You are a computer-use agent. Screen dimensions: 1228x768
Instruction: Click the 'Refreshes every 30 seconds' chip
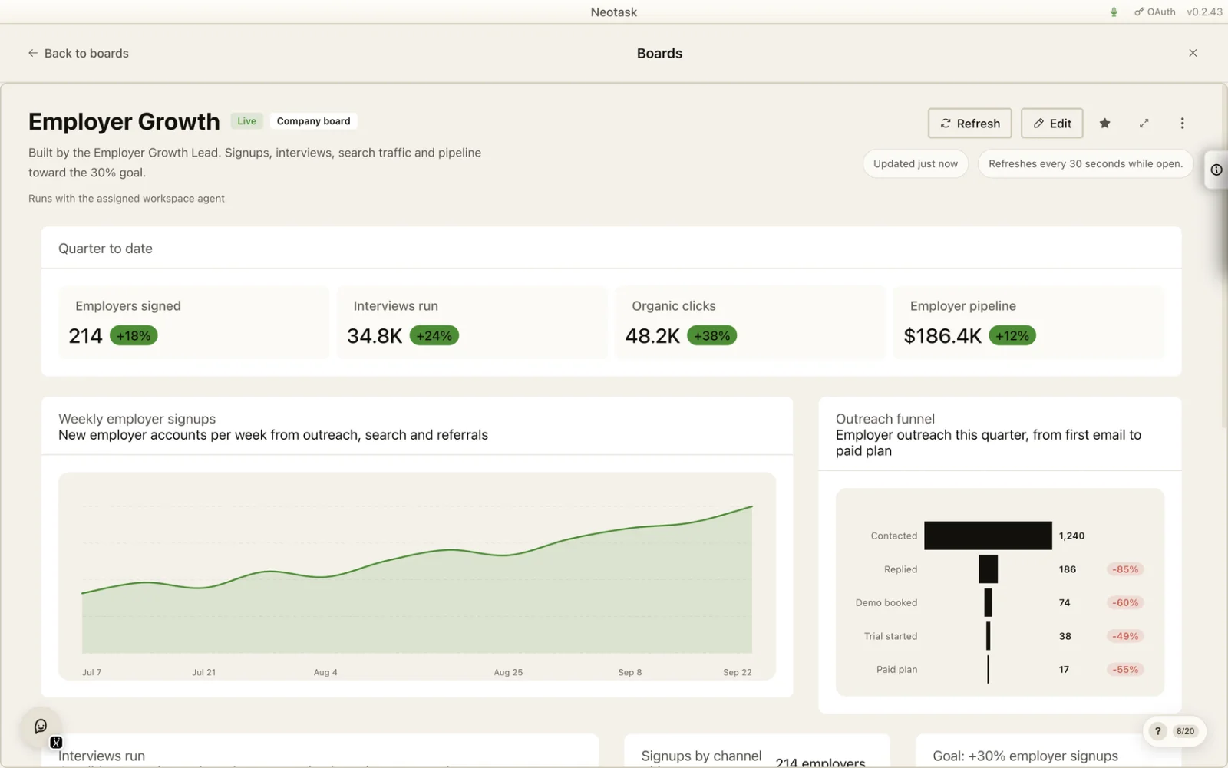1085,163
